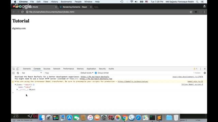218x122 pixels.
Task: Click the Wi-Fi icon in the menu bar
Action: point(131,2)
